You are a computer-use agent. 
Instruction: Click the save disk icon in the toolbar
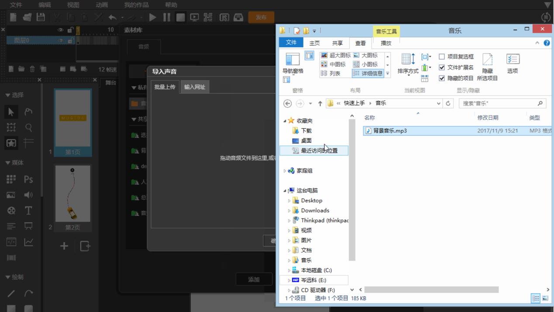[41, 17]
